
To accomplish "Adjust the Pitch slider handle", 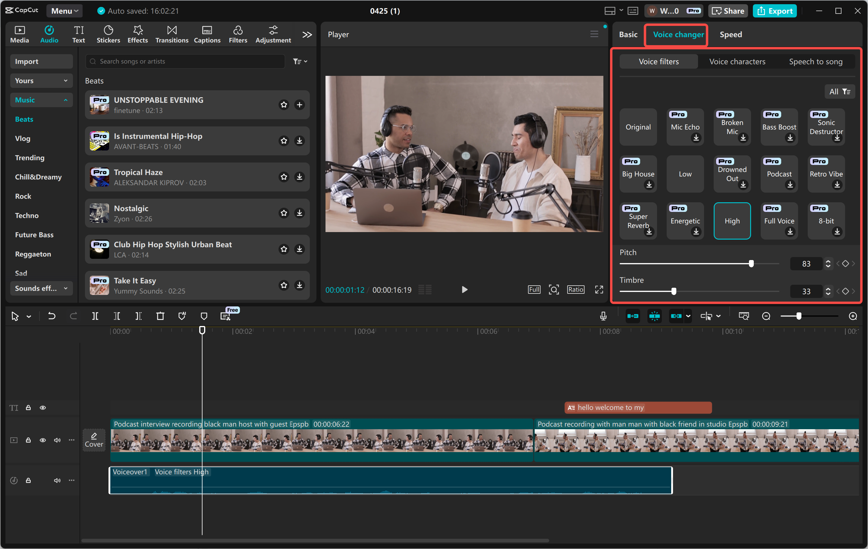I will point(751,264).
